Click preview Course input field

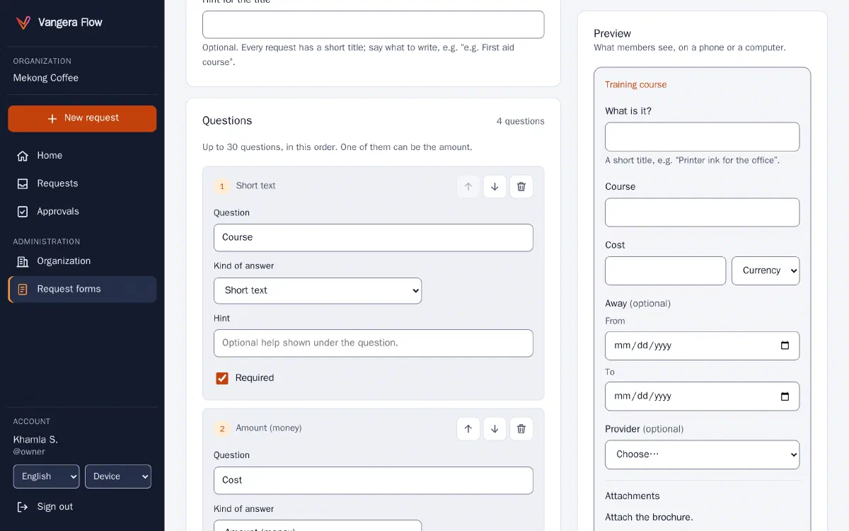702,212
